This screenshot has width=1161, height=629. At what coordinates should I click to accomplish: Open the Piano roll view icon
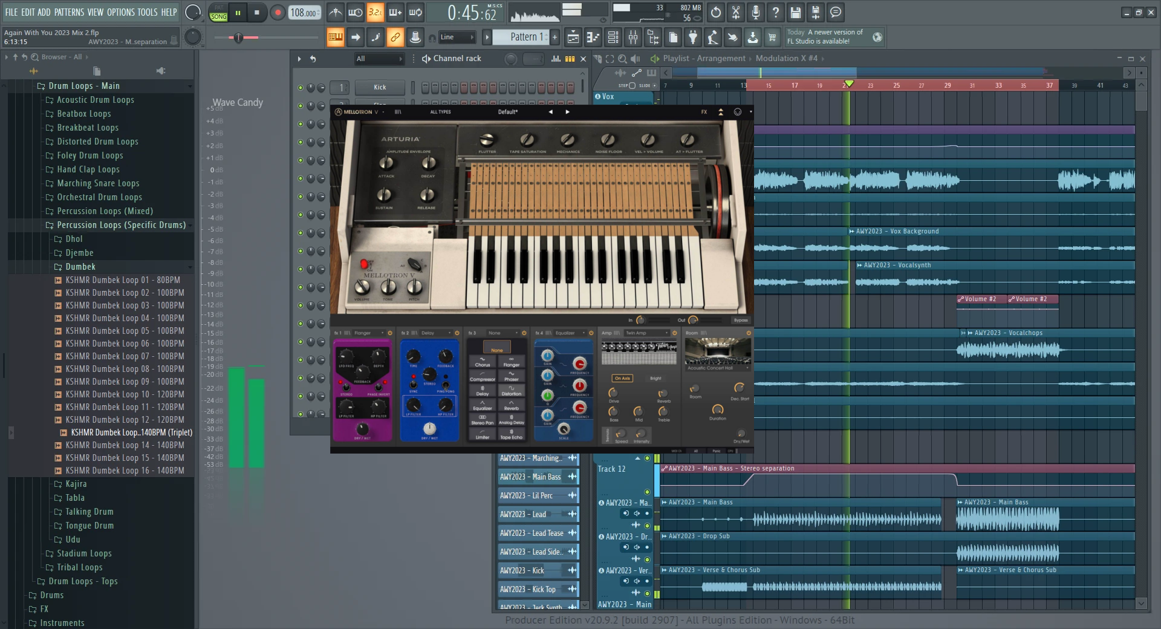click(593, 38)
